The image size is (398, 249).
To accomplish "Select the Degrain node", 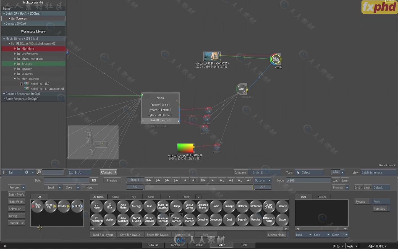I will pos(242,219).
